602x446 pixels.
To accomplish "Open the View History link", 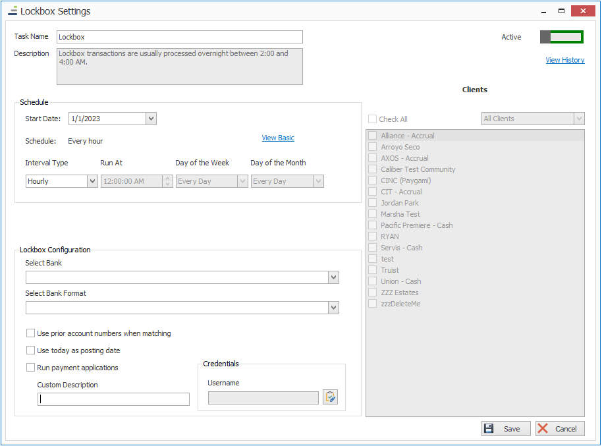I will click(x=564, y=60).
